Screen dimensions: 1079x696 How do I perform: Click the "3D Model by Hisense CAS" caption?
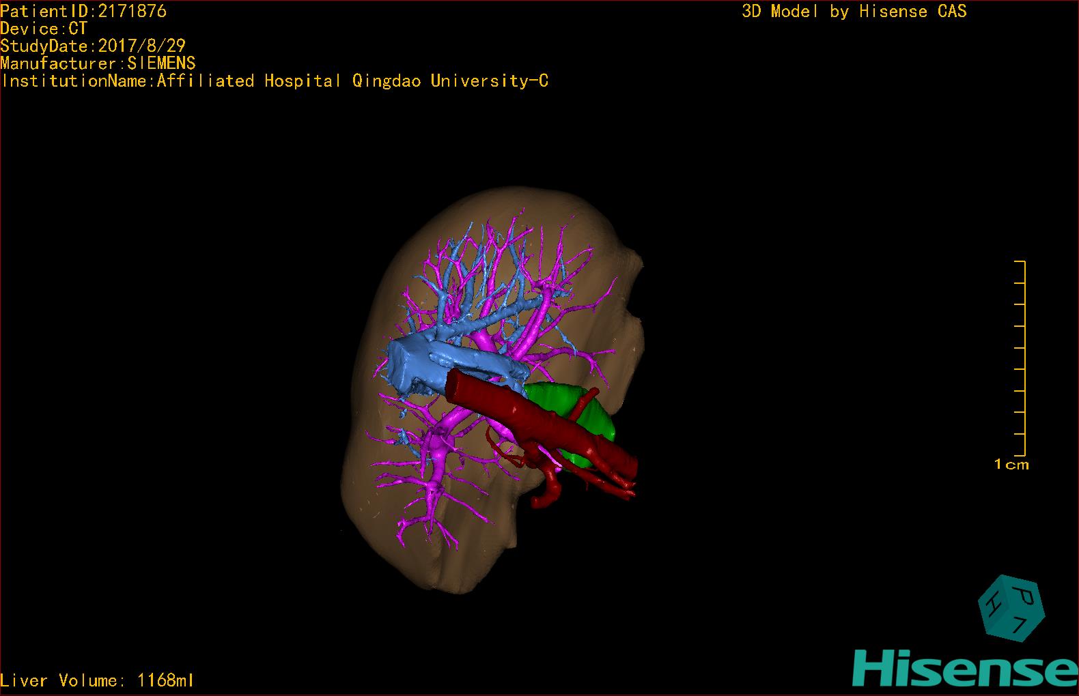click(x=854, y=11)
